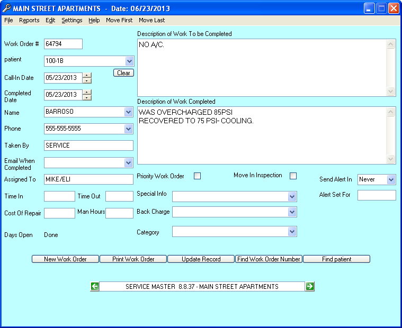Screen dimensions: 402x328
Task: Decrease Call-In Date with down spinner
Action: [x=87, y=80]
